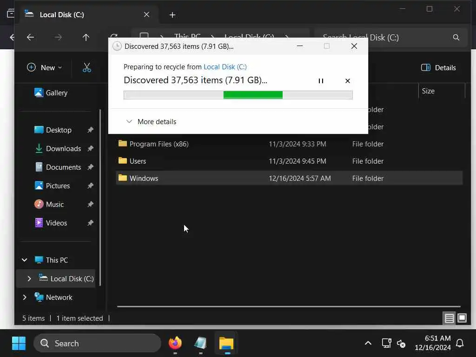Select Network in navigation pane

pos(53,297)
